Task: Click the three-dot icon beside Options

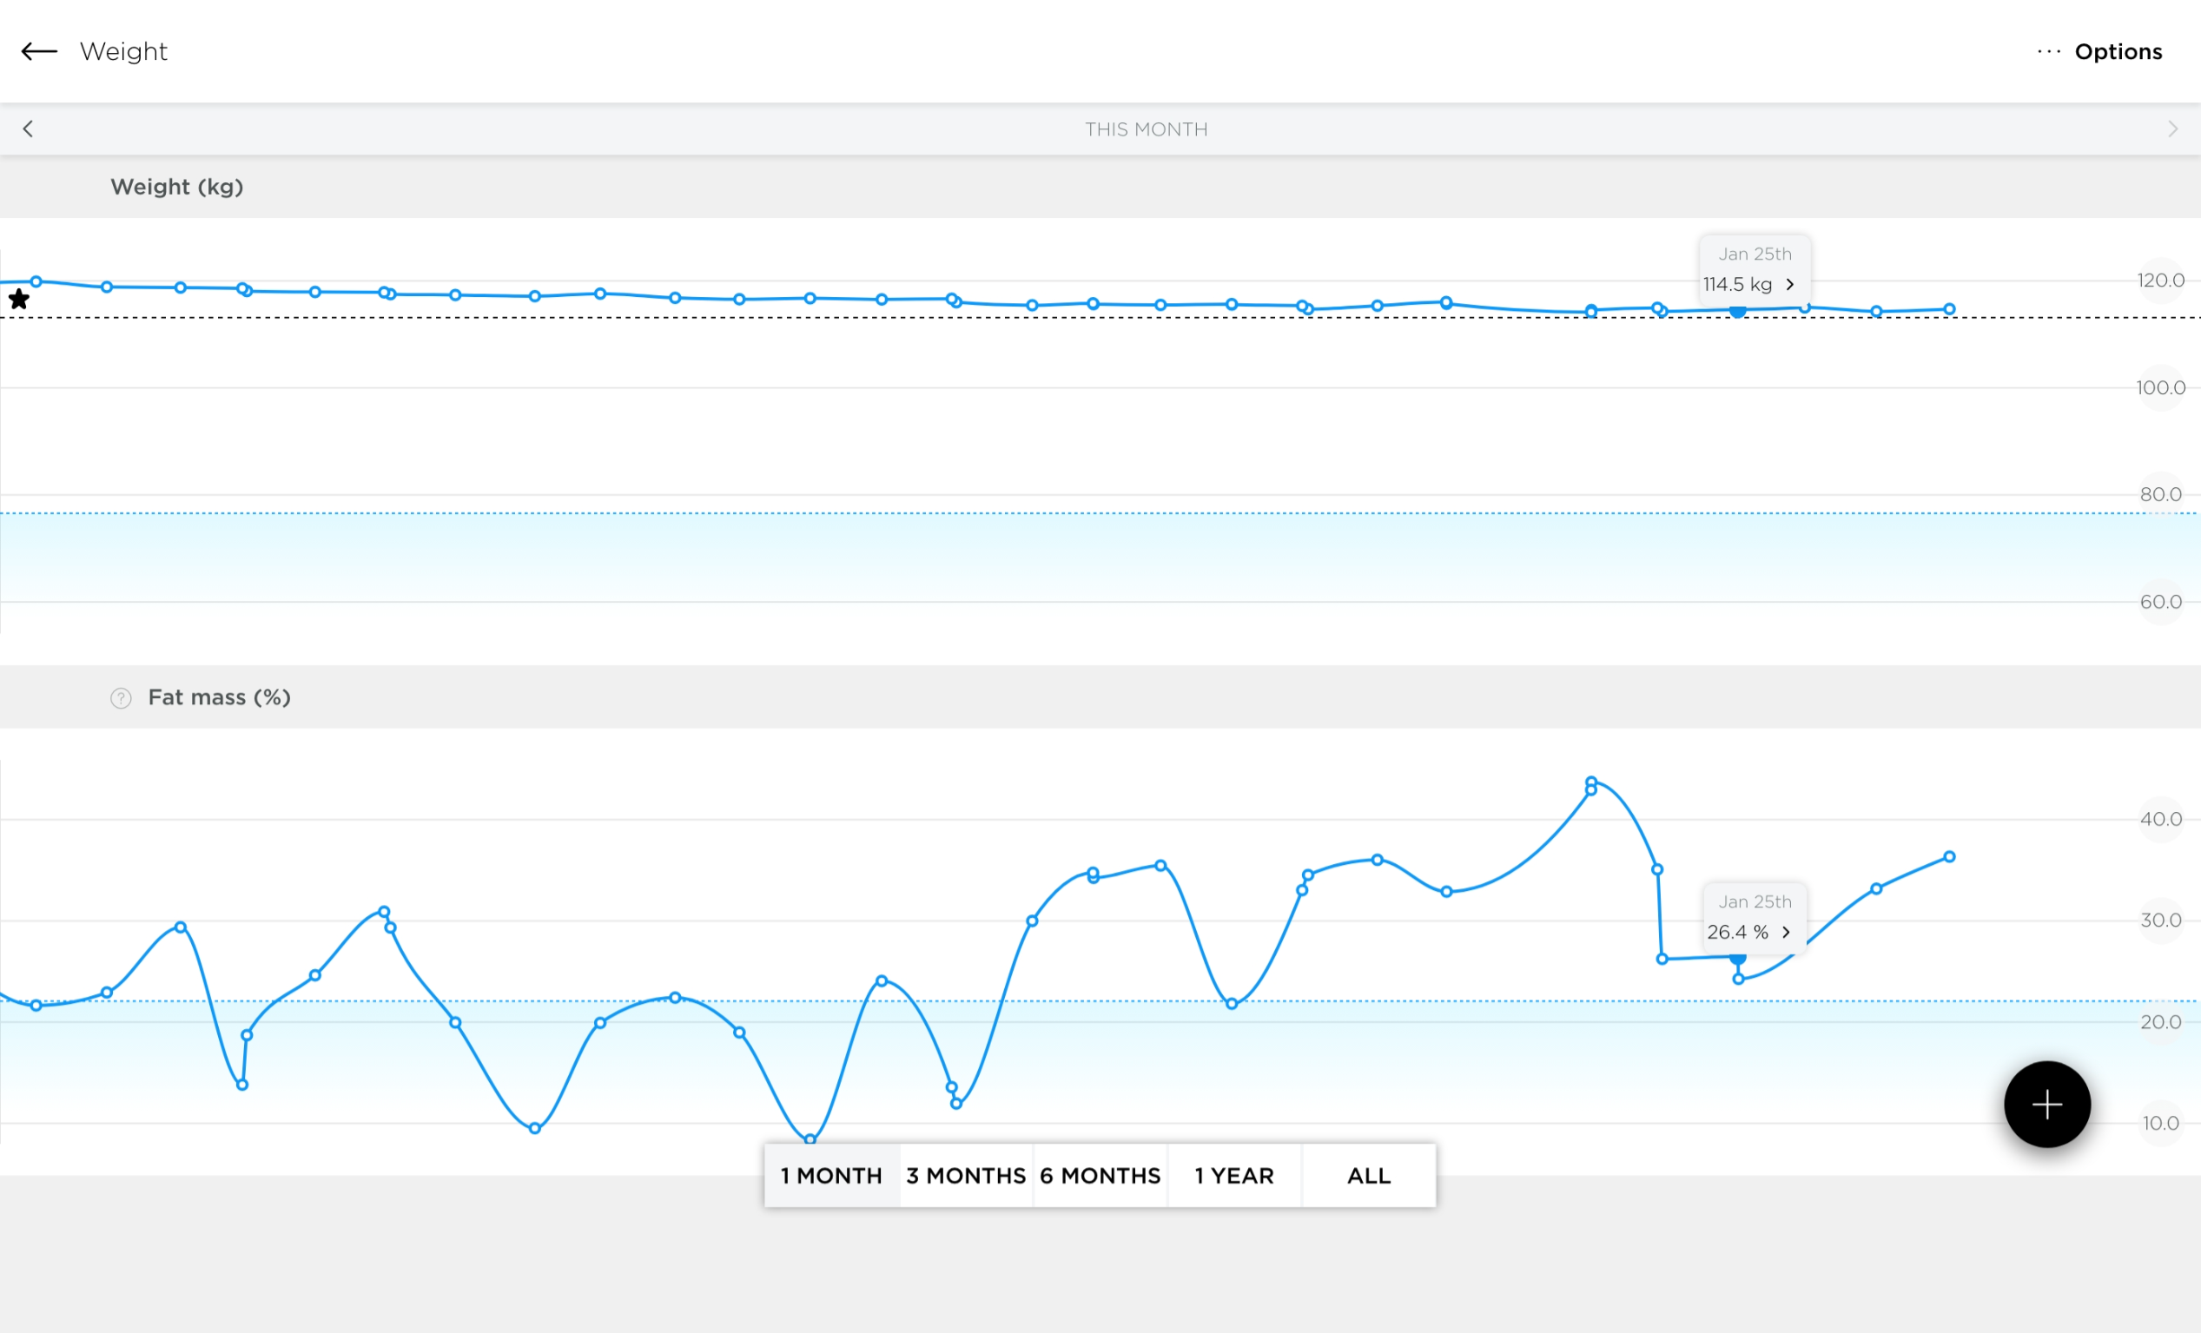Action: [x=2048, y=52]
